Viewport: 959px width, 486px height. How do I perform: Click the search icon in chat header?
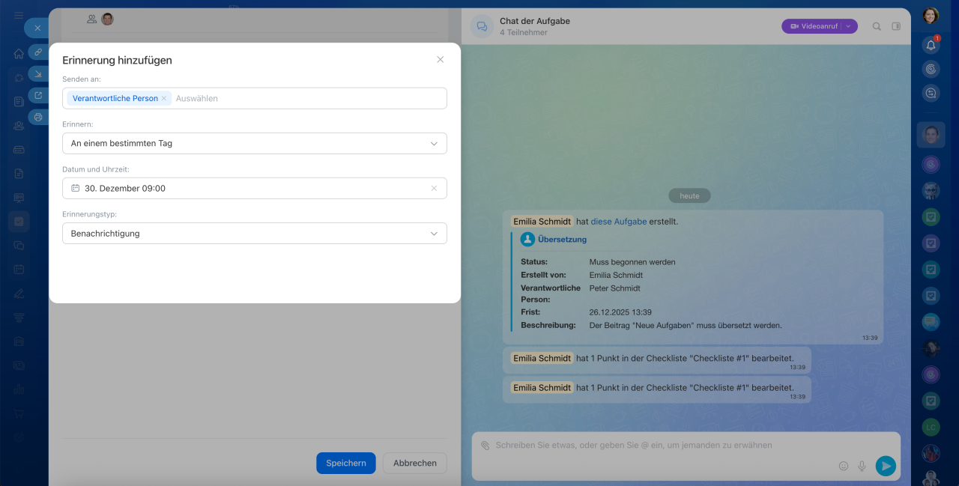tap(877, 26)
